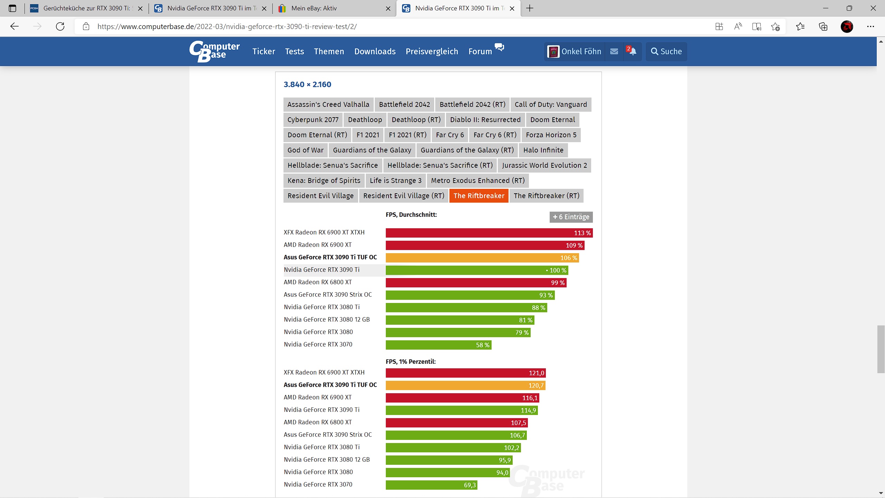Select the Cyberpunk 2077 benchmark toggle
The width and height of the screenshot is (885, 498).
[x=313, y=120]
